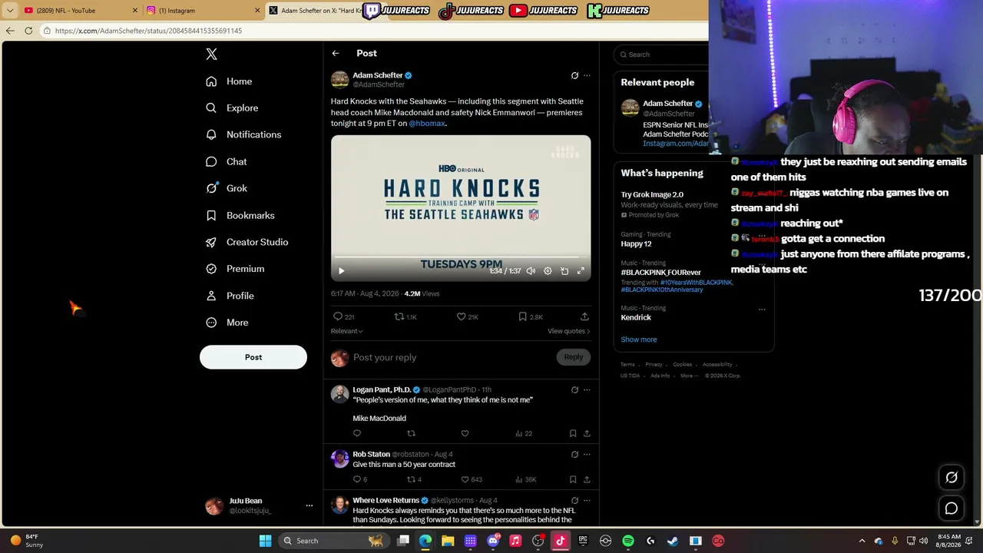The height and width of the screenshot is (553, 983).
Task: Open the X logo home icon
Action: 212,54
